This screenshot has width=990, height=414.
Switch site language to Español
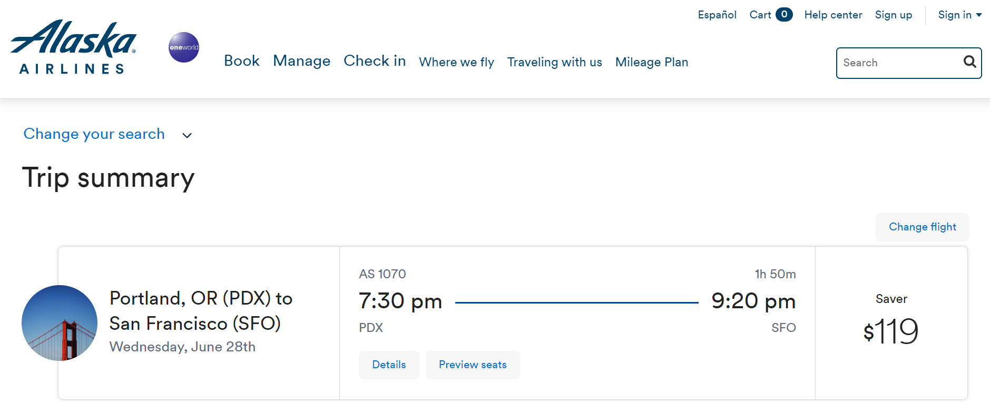tap(717, 15)
